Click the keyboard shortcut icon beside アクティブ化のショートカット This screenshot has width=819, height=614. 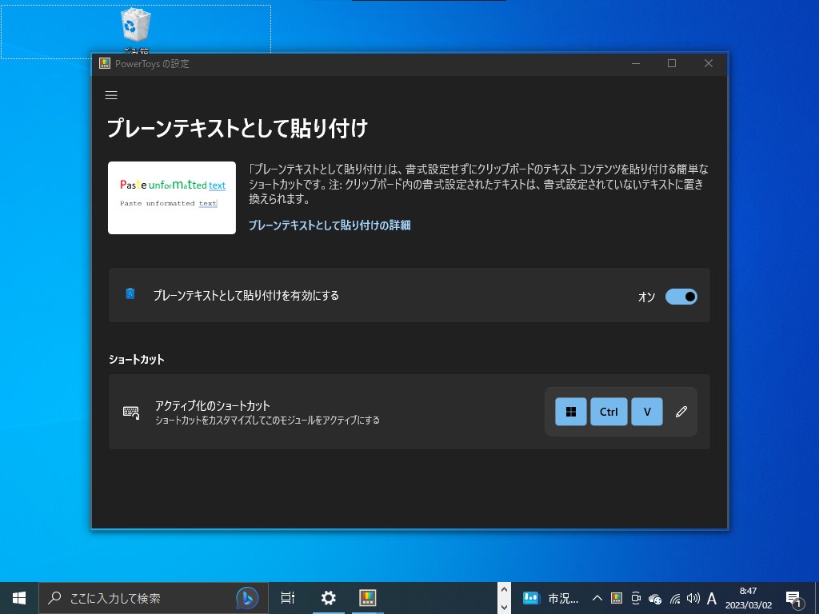(130, 411)
